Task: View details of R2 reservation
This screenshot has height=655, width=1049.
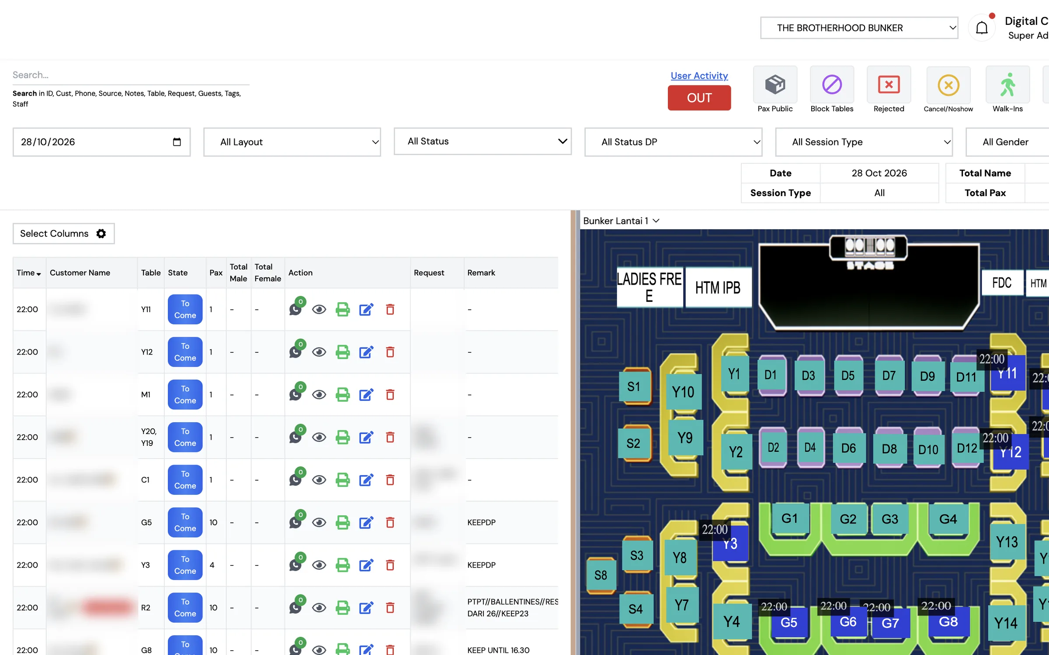Action: coord(319,607)
